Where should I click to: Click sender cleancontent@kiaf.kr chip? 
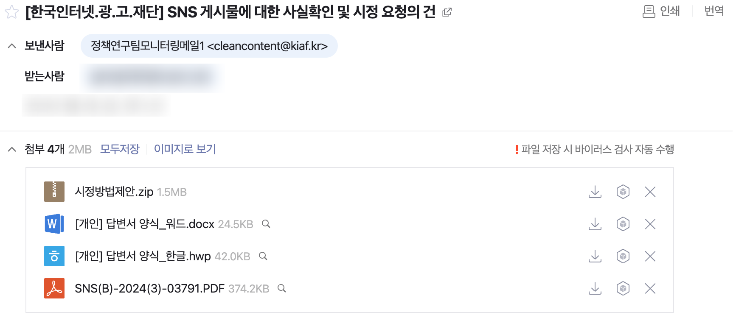pyautogui.click(x=209, y=46)
